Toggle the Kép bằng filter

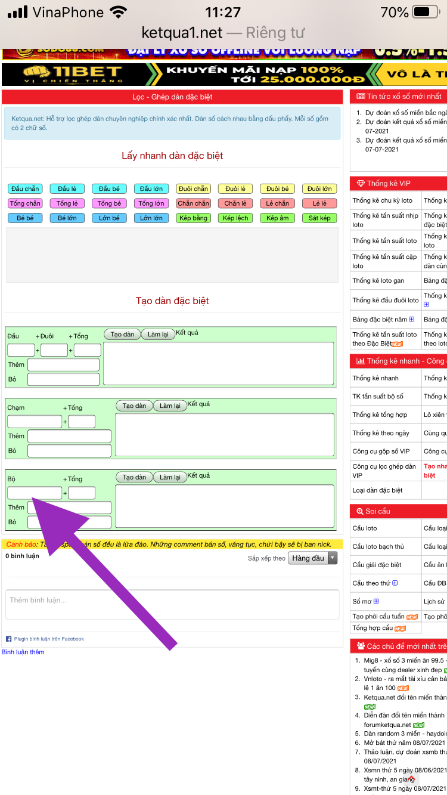pyautogui.click(x=193, y=218)
